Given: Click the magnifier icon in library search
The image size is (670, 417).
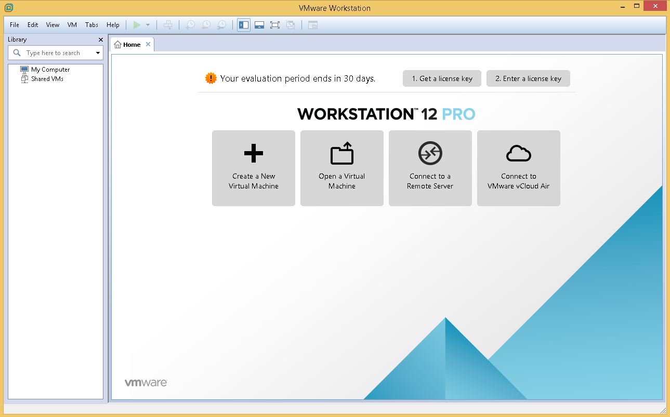Looking at the screenshot, I should (x=17, y=53).
